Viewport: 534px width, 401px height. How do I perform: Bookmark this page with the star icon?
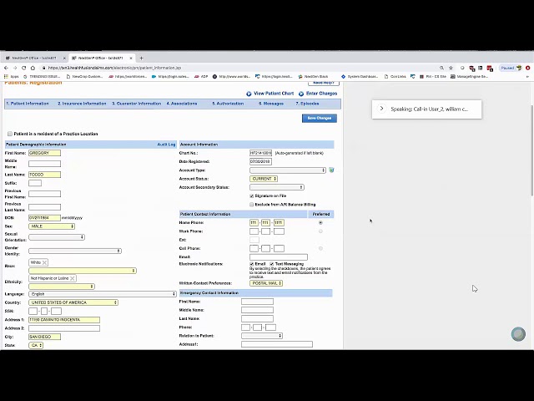tap(451, 68)
